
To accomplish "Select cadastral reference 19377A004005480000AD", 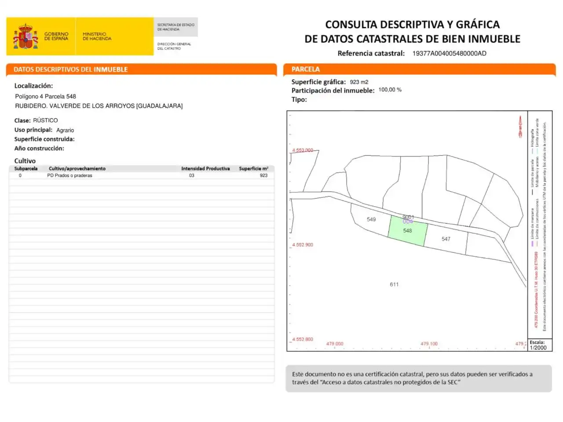I will [x=449, y=53].
